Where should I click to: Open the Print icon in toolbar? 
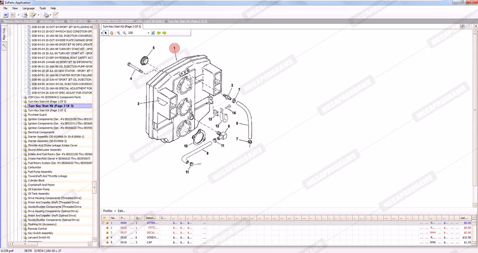46,15
